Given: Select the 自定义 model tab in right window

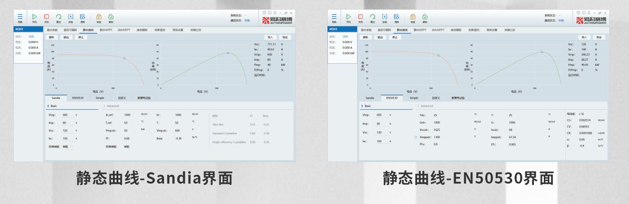Looking at the screenshot, I should [x=436, y=98].
